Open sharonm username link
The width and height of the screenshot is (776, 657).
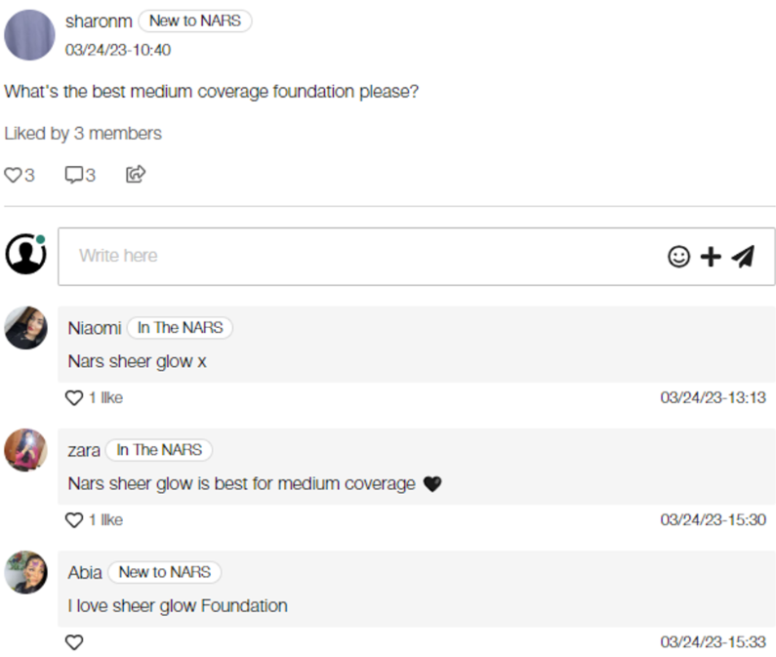click(x=98, y=21)
